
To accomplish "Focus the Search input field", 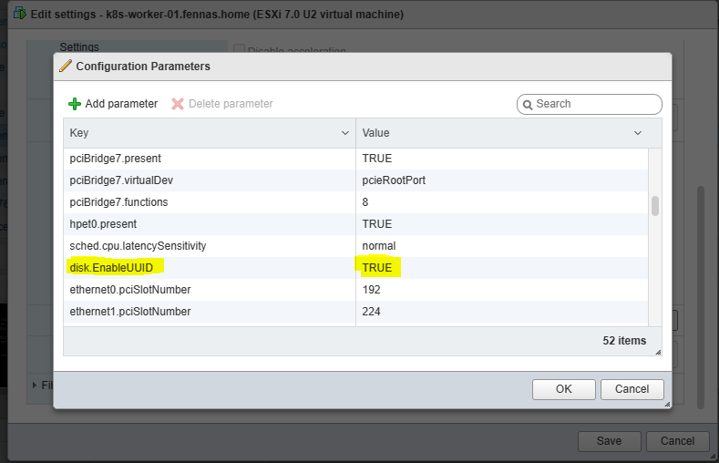I will [x=590, y=104].
